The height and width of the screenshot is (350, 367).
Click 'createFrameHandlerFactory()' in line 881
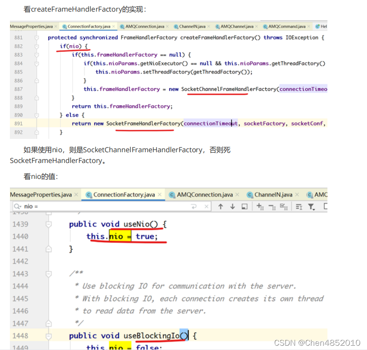tap(220, 38)
